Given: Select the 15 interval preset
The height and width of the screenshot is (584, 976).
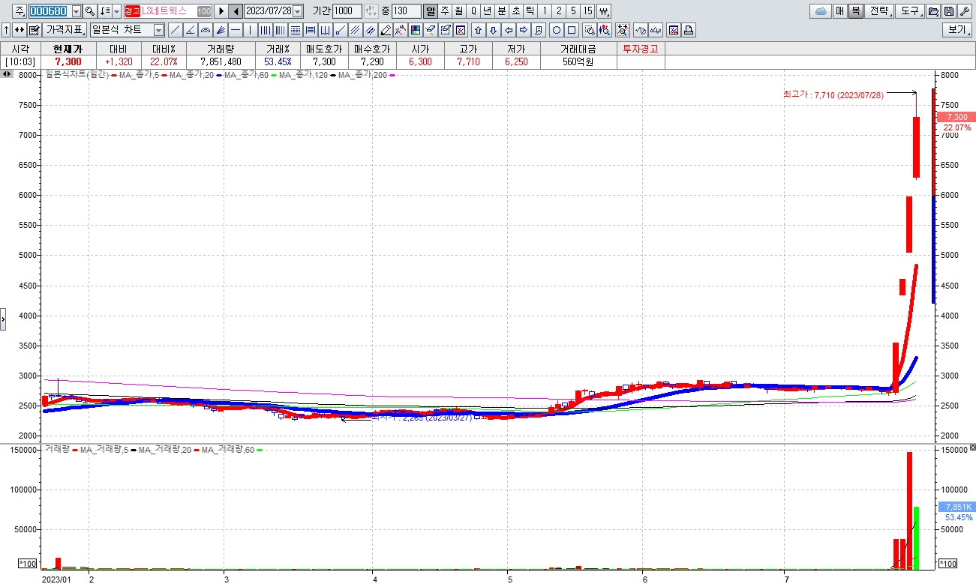Looking at the screenshot, I should pyautogui.click(x=587, y=11).
